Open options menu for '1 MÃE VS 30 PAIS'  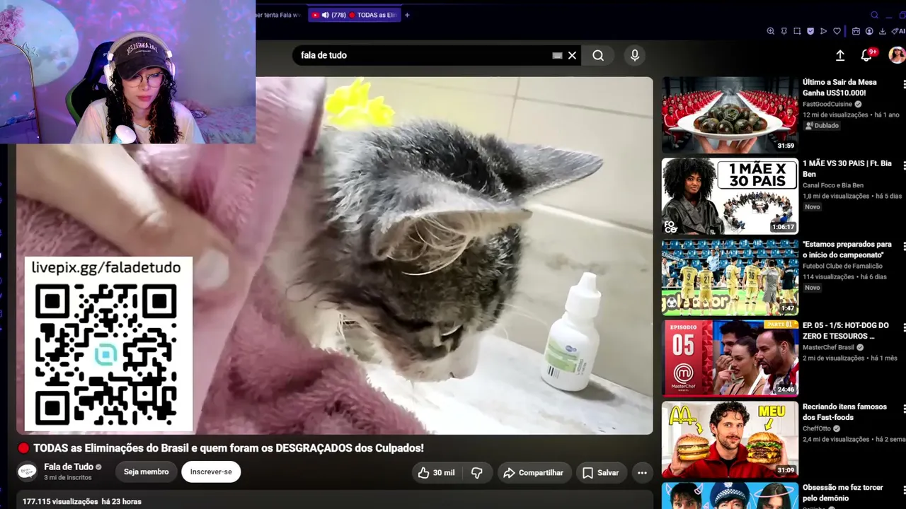coord(904,165)
